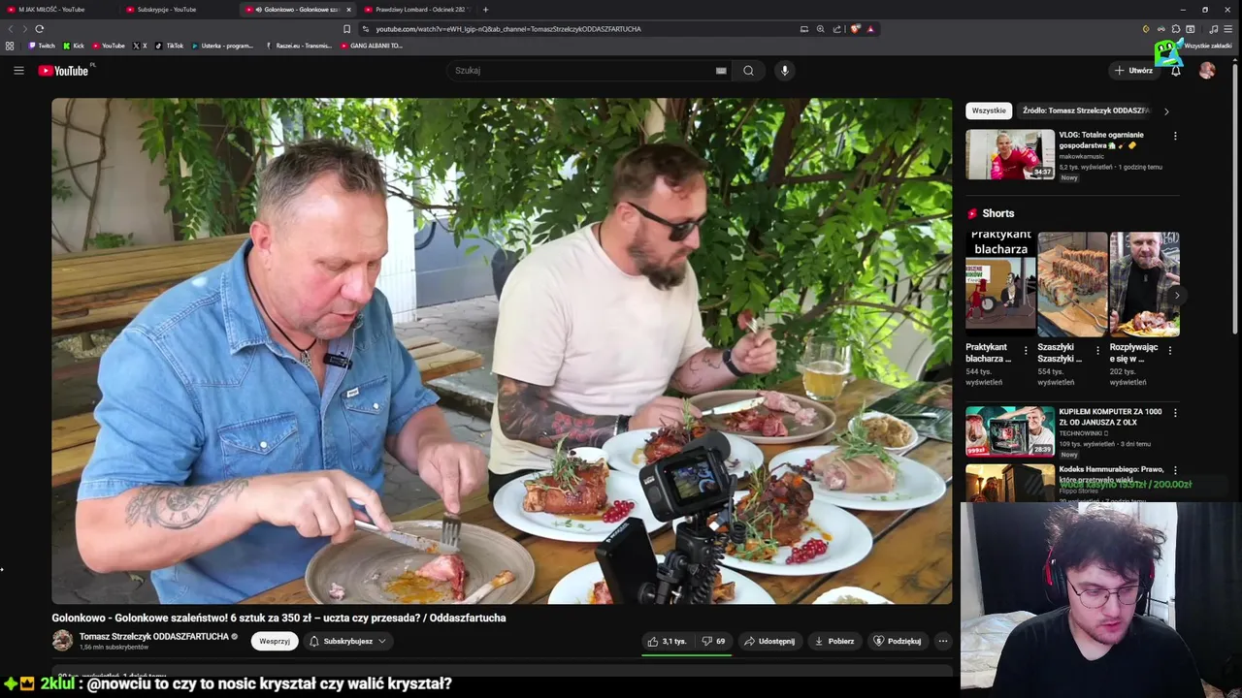
Task: Go back in browser history
Action: [11, 29]
